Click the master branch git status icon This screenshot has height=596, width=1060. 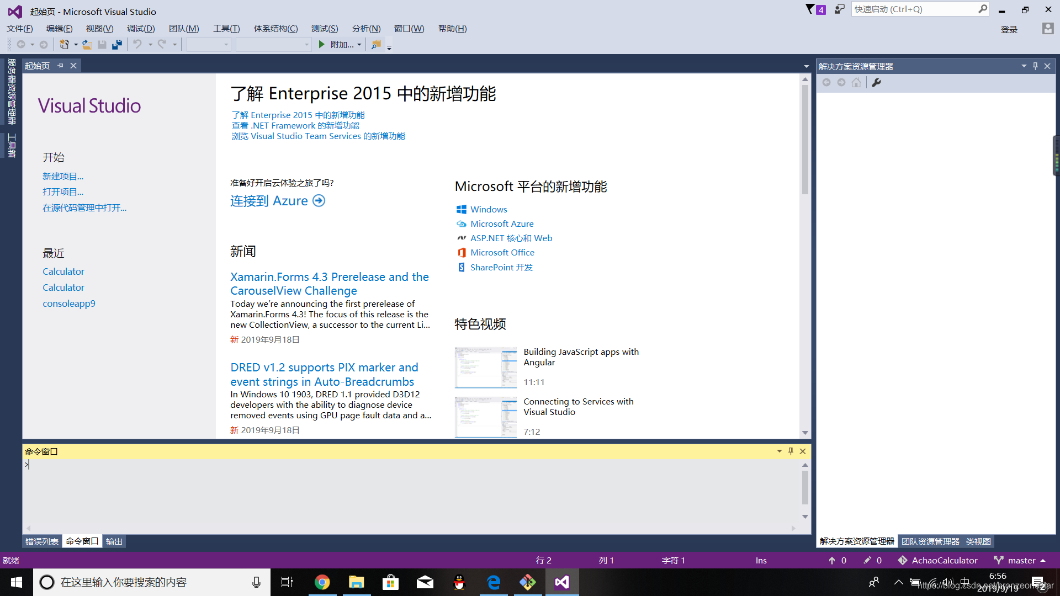[999, 560]
